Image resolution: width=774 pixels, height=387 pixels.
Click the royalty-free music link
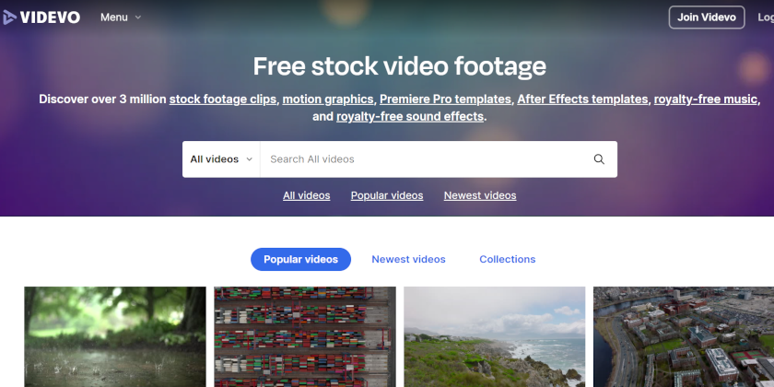coord(706,100)
